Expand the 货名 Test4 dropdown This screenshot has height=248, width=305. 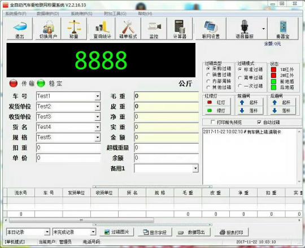[98, 127]
